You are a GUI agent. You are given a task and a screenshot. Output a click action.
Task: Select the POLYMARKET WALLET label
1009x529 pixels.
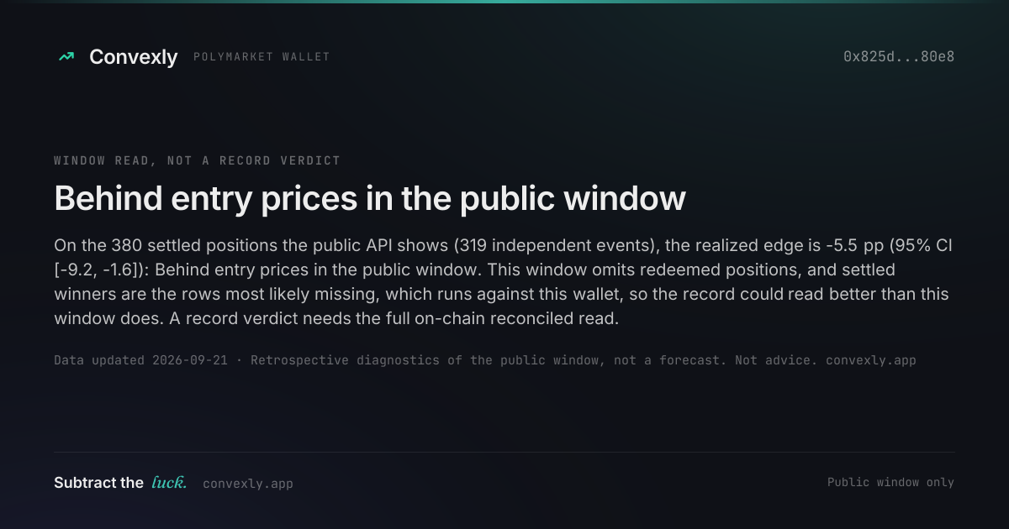[261, 57]
